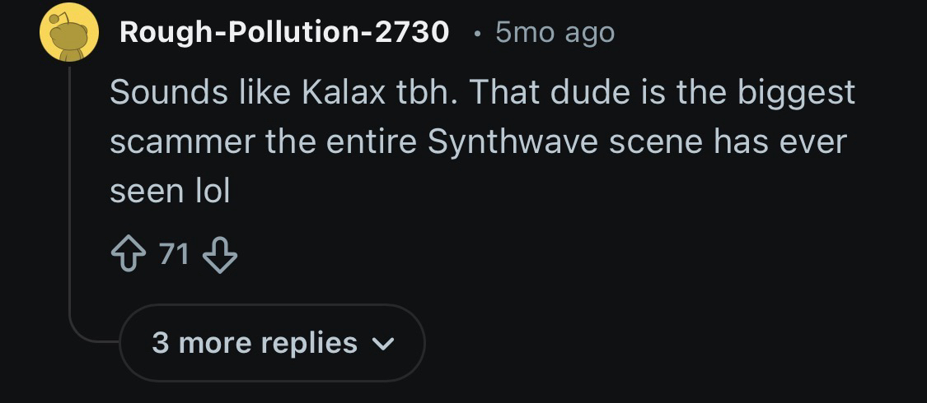Click the dot separator before the timestamp
Image resolution: width=927 pixels, height=403 pixels.
(477, 33)
